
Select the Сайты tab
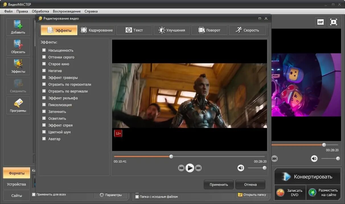point(17,195)
